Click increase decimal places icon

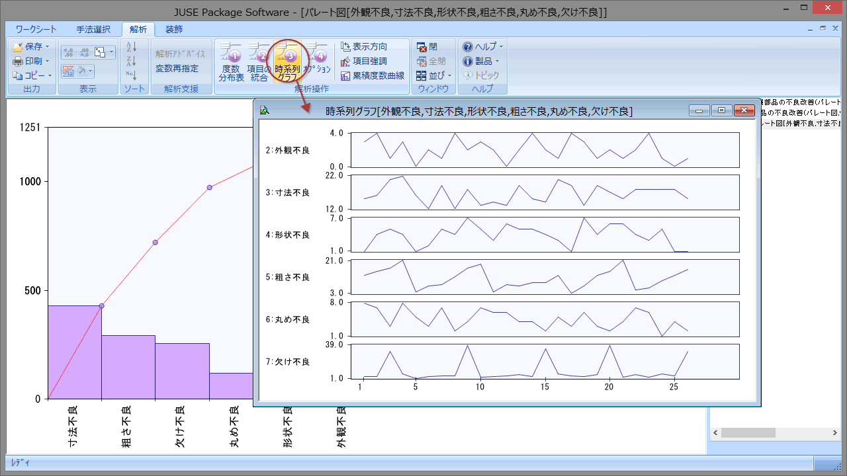69,52
